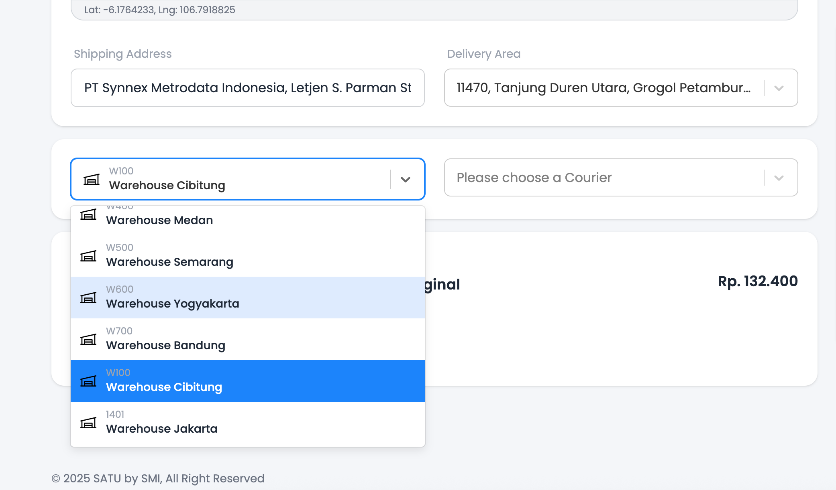Image resolution: width=836 pixels, height=490 pixels.
Task: Click the warehouse icon in the selected warehouse field
Action: click(92, 179)
